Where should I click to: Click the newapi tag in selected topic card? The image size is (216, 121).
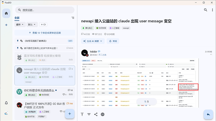[28, 82]
